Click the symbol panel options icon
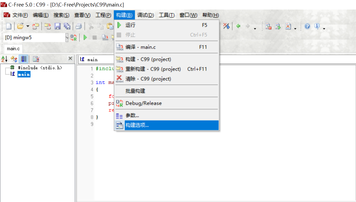Viewport: 356px width, 202px height. pyautogui.click(x=36, y=59)
